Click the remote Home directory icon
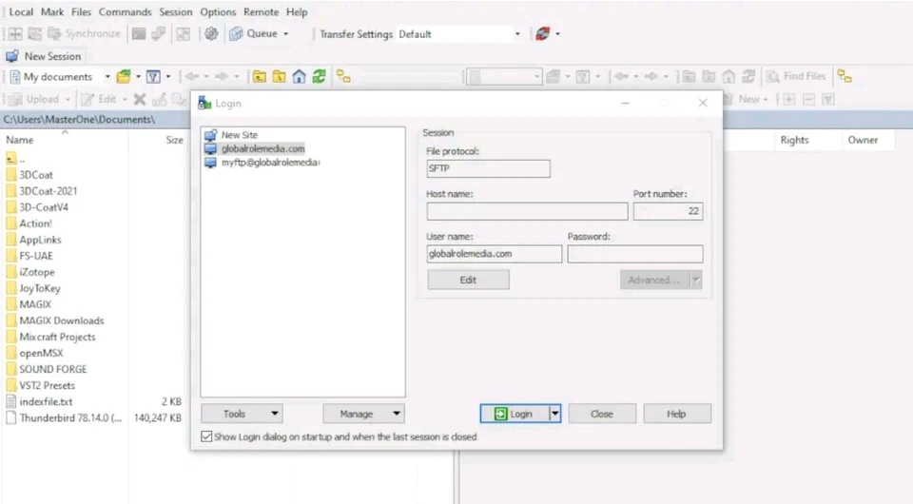 coord(728,76)
